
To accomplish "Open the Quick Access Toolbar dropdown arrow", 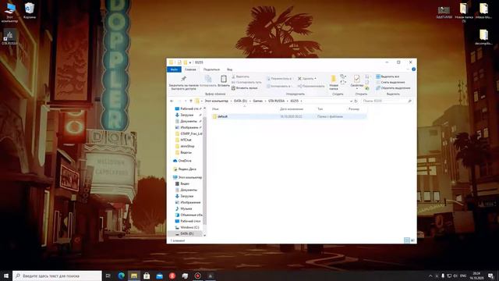I will pos(190,62).
